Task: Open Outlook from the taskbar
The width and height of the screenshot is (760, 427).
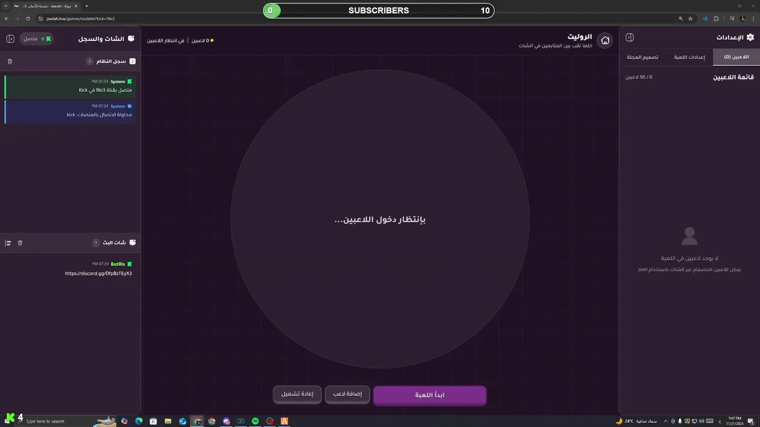Action: tap(182, 421)
